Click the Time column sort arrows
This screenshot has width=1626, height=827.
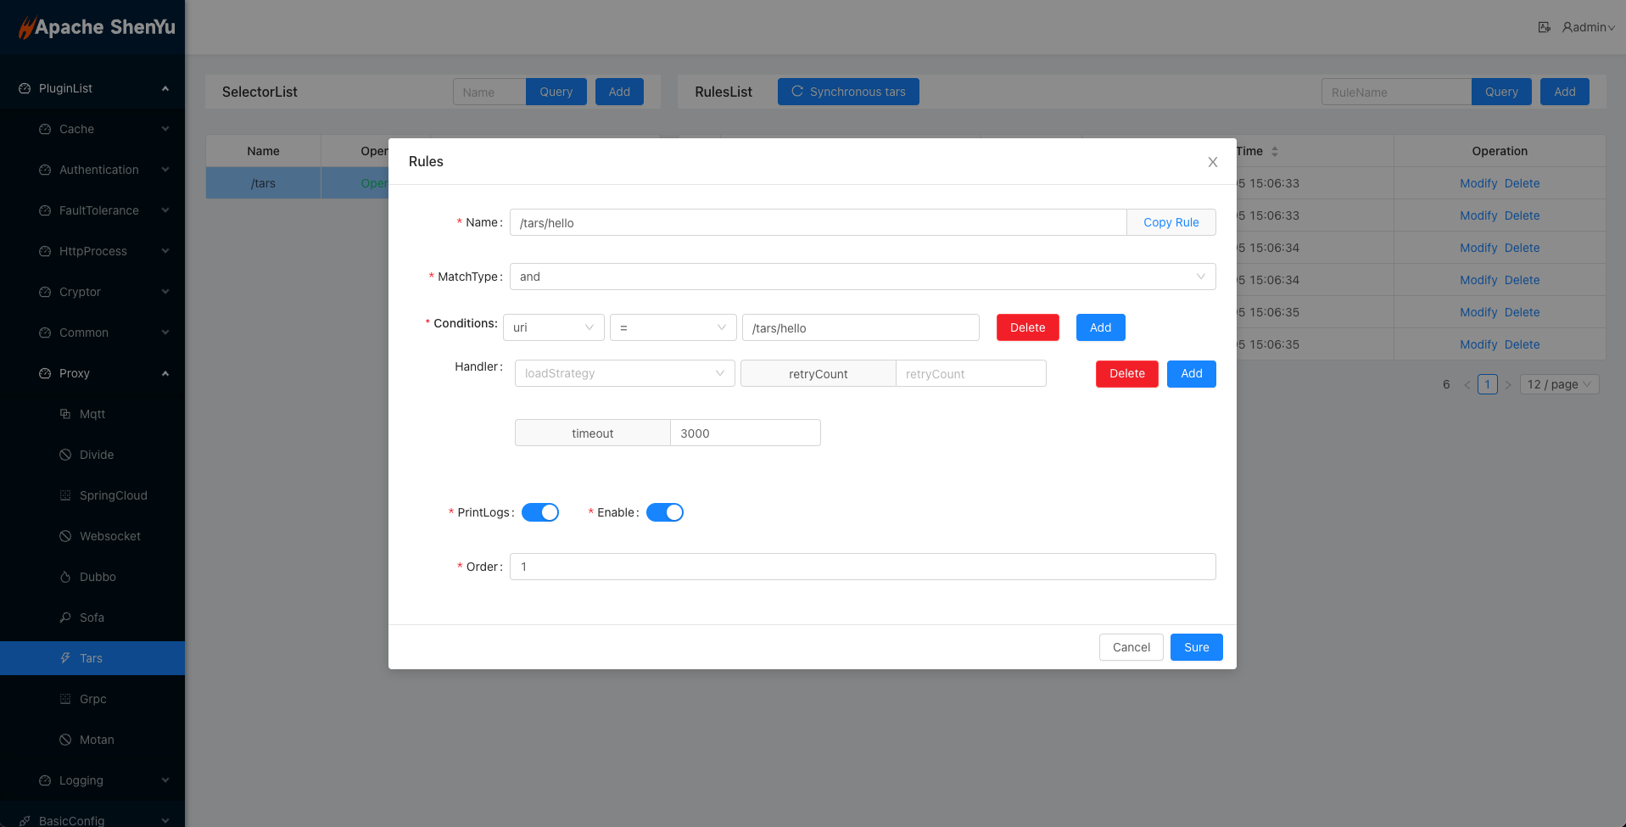1274,151
